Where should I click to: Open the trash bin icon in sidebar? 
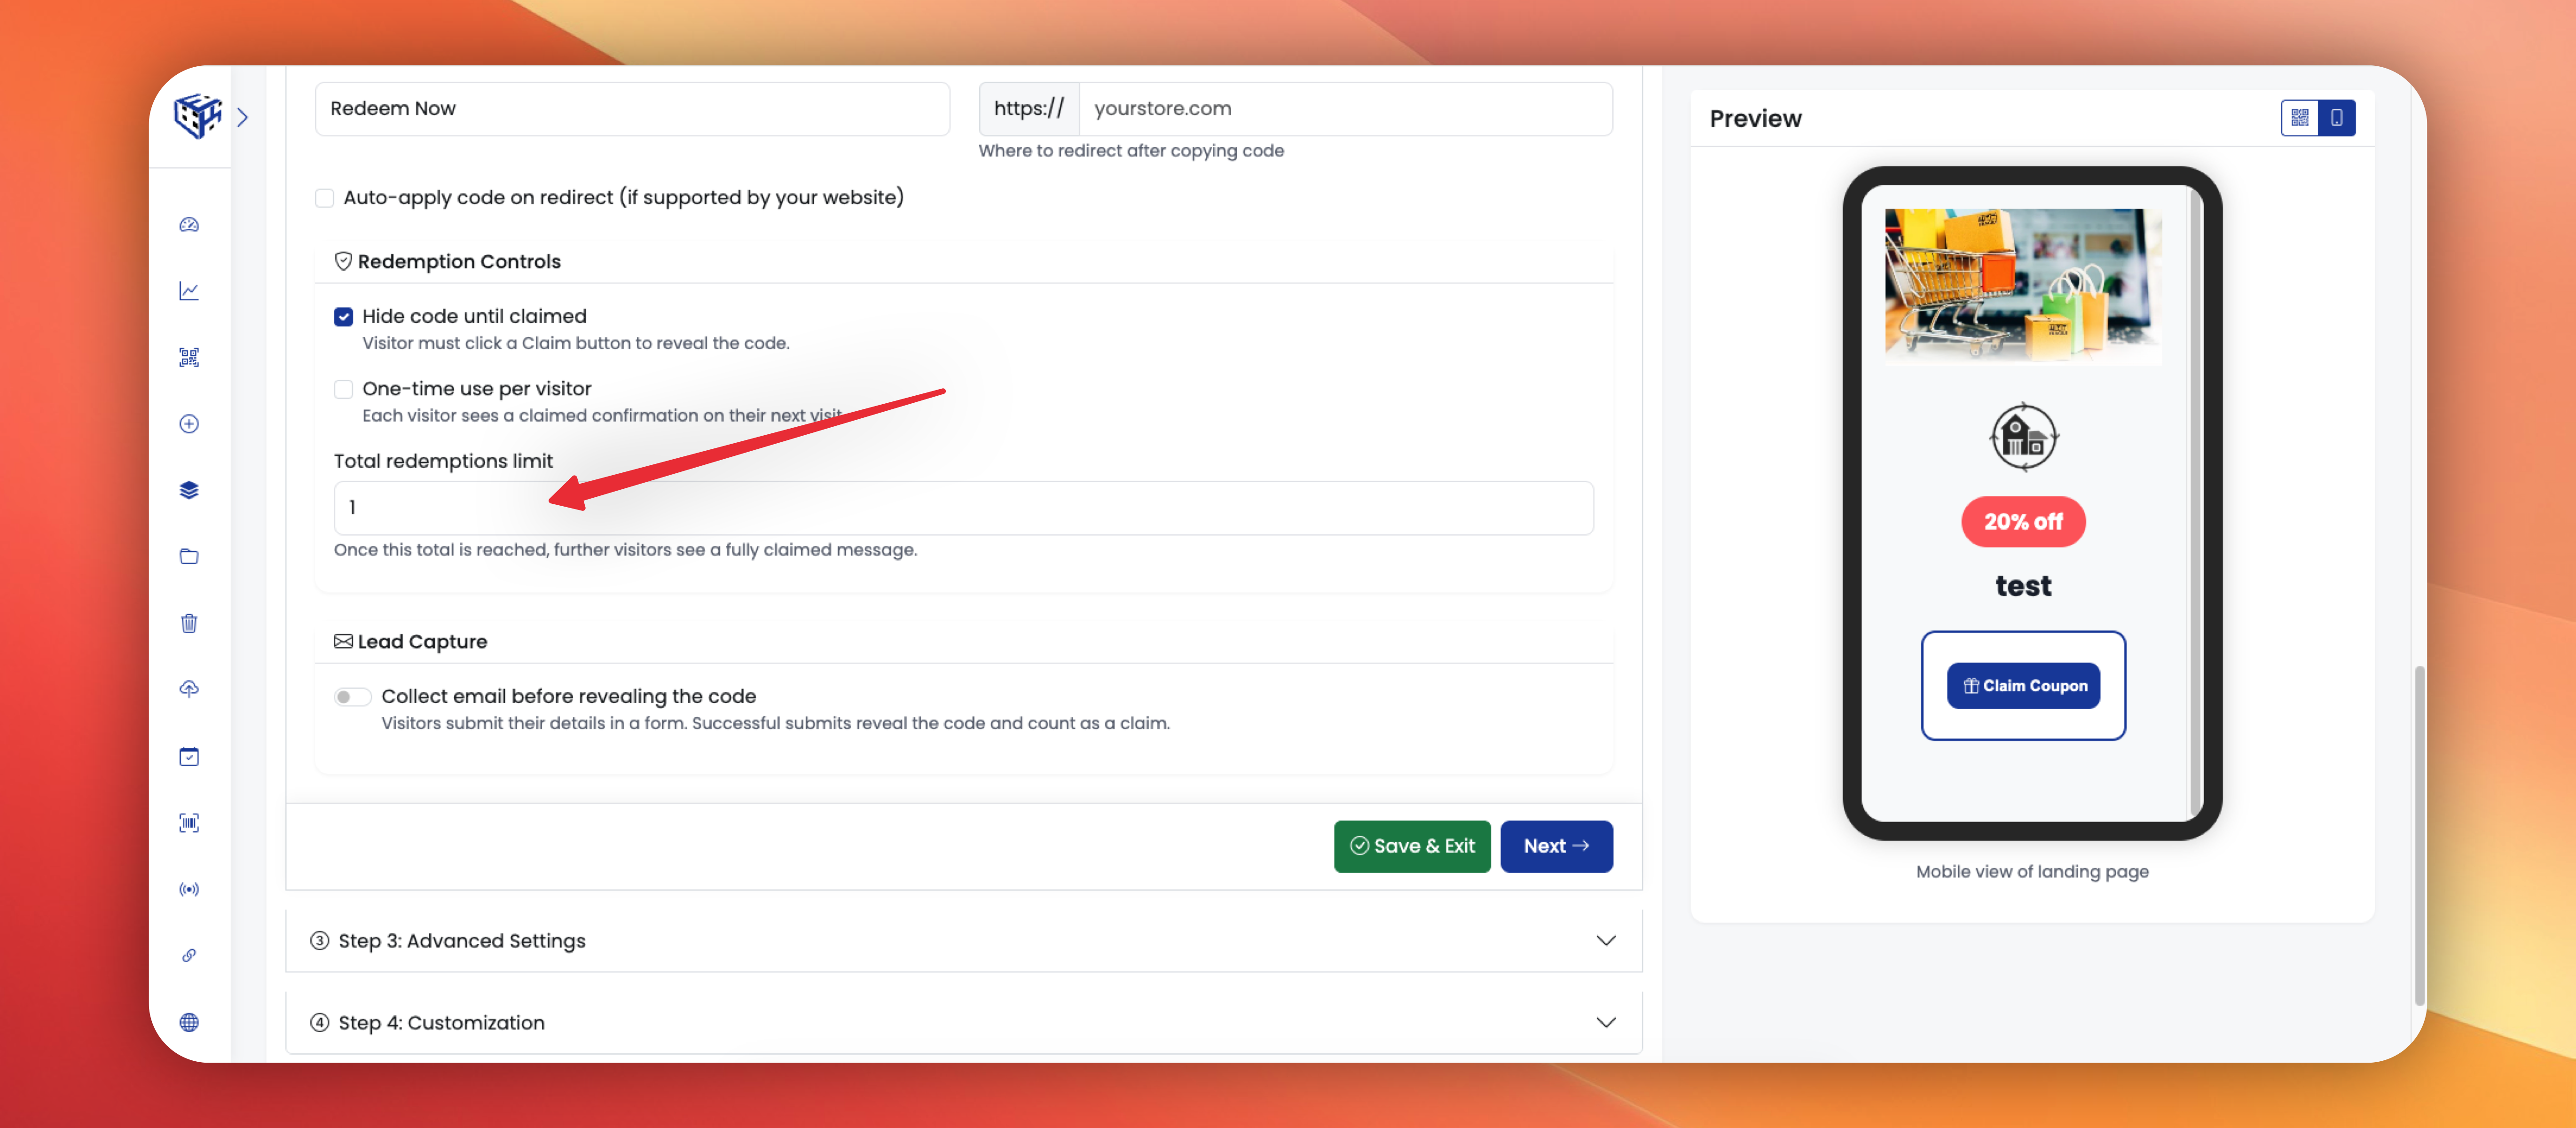pyautogui.click(x=189, y=623)
